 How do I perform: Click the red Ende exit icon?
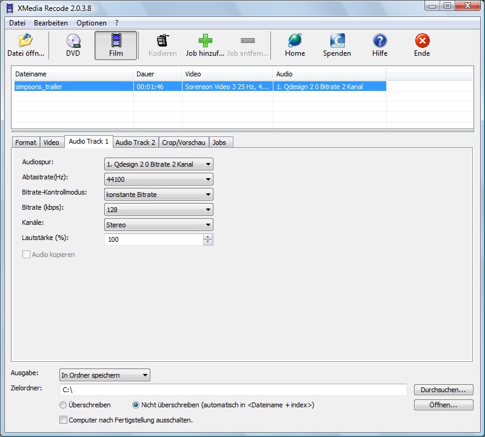click(x=422, y=41)
